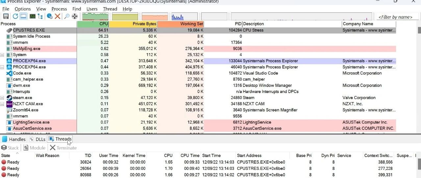Select the cam_helper.exe process row
This screenshot has width=421, height=178.
click(198, 79)
